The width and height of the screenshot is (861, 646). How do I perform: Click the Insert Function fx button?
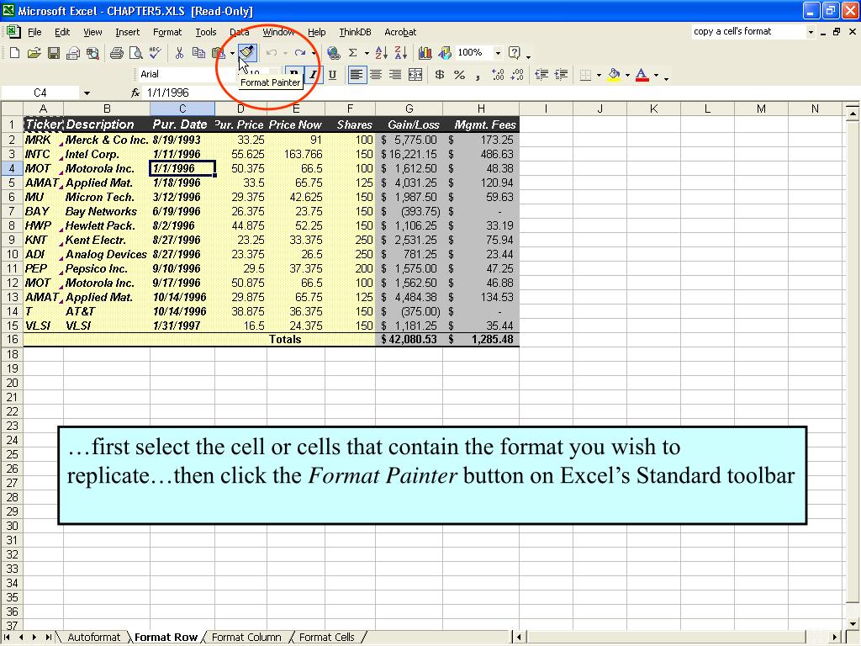135,93
